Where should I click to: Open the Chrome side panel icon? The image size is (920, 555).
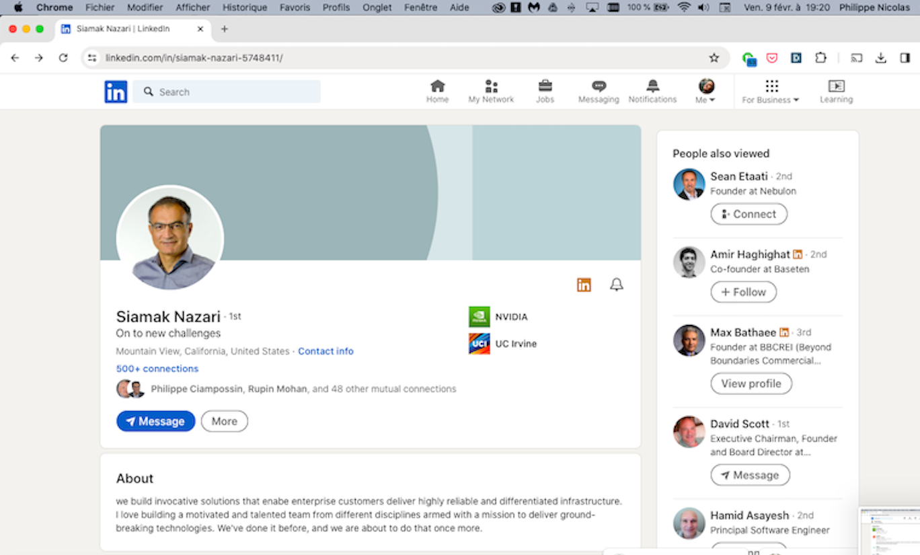(x=905, y=58)
